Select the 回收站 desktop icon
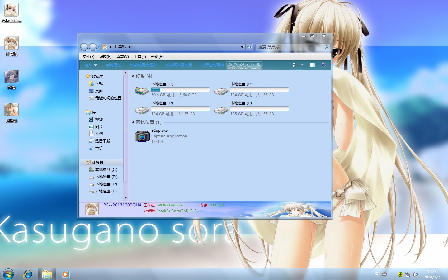 tap(12, 113)
